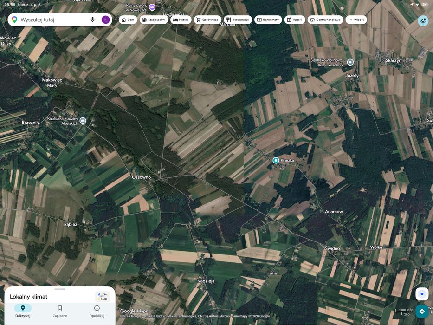Select the 'Dom' home chip

tap(128, 19)
